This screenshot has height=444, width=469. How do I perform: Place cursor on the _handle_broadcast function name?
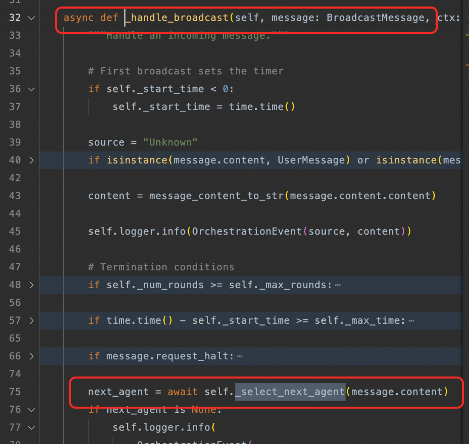pos(177,18)
